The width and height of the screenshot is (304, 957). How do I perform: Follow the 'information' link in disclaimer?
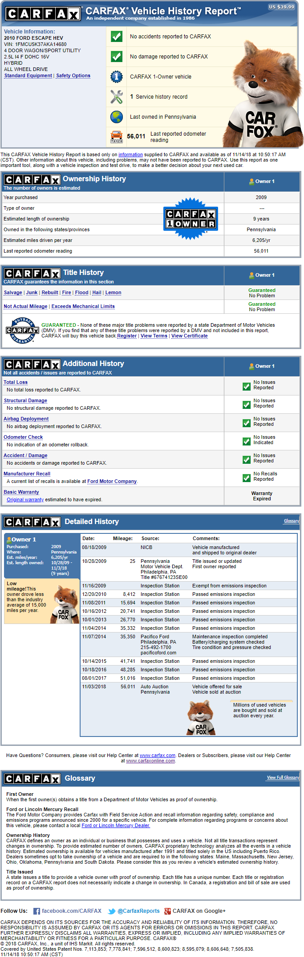130,154
